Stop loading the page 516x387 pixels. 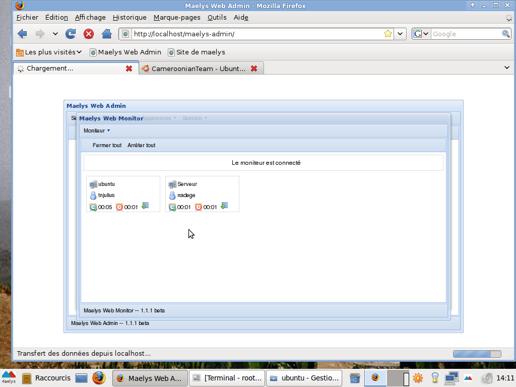click(x=89, y=34)
